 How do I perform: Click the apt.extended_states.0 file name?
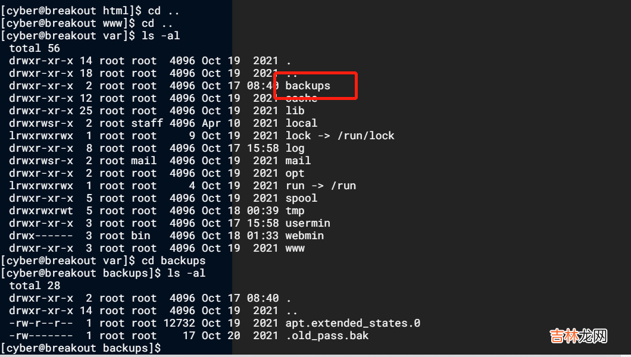[352, 323]
